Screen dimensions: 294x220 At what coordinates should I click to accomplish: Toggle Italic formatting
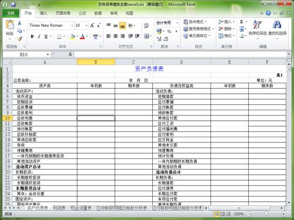pos(39,36)
